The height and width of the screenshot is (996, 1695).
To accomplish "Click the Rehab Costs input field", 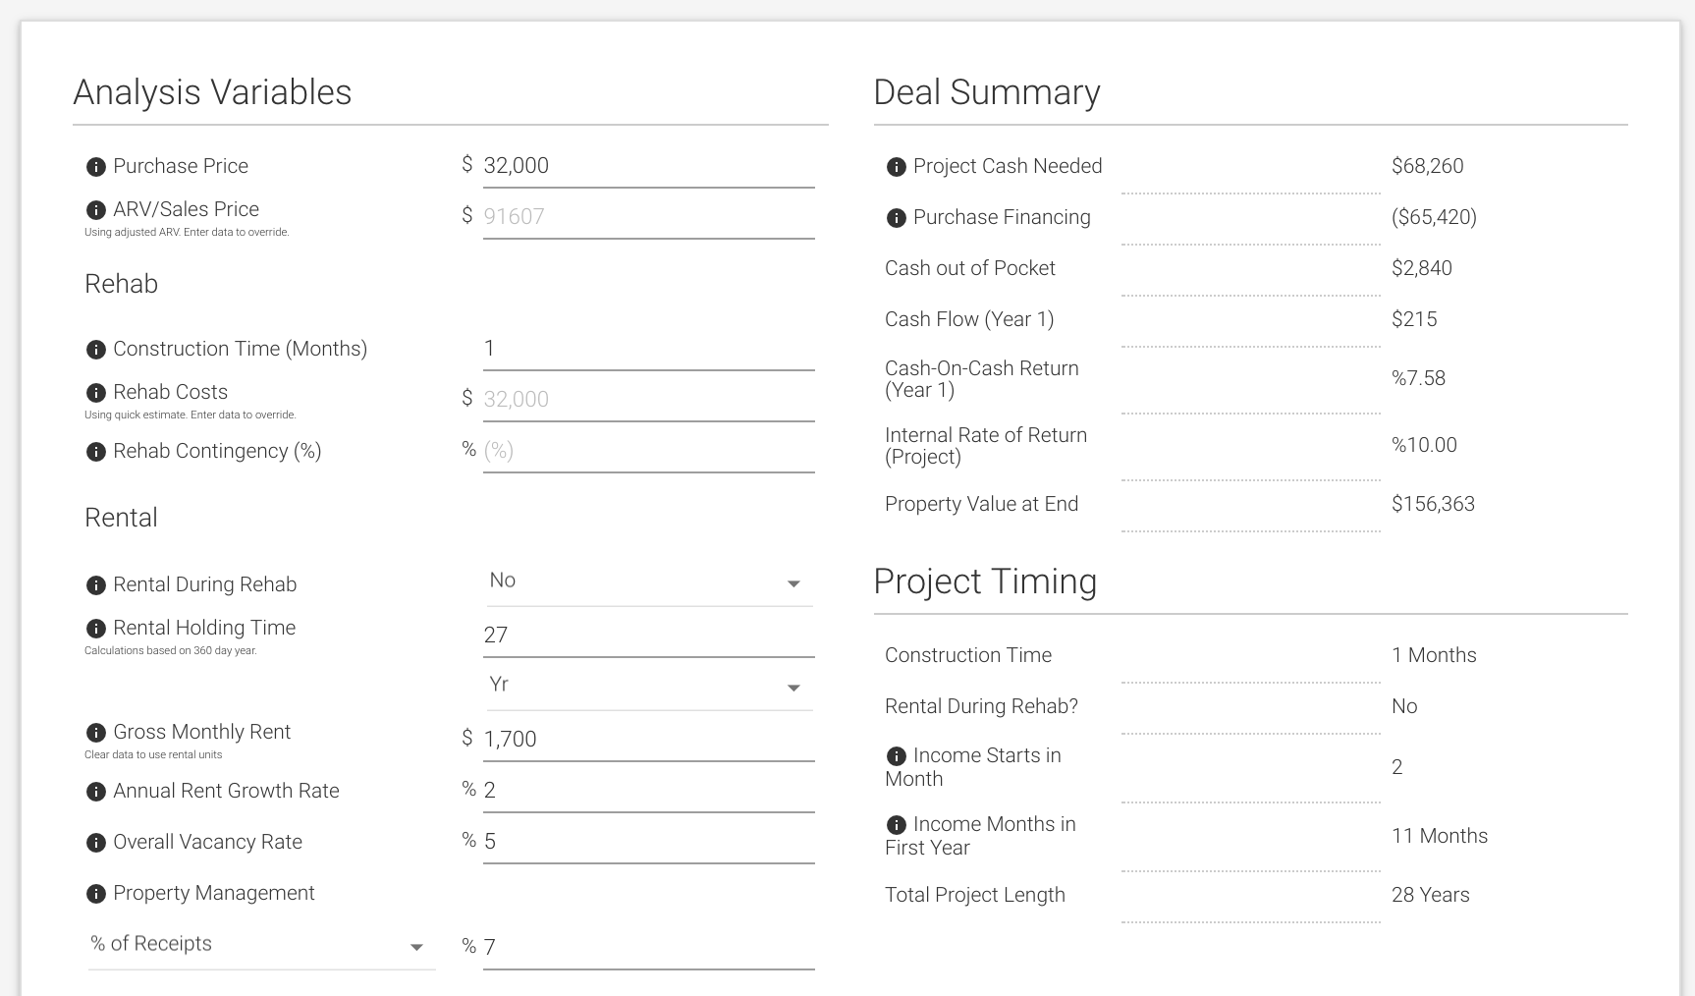I will click(648, 400).
